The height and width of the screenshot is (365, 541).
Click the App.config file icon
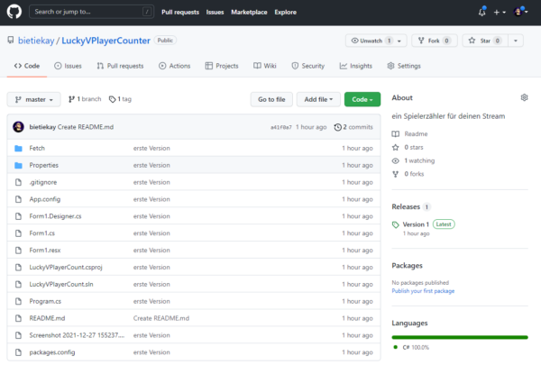[x=18, y=199]
